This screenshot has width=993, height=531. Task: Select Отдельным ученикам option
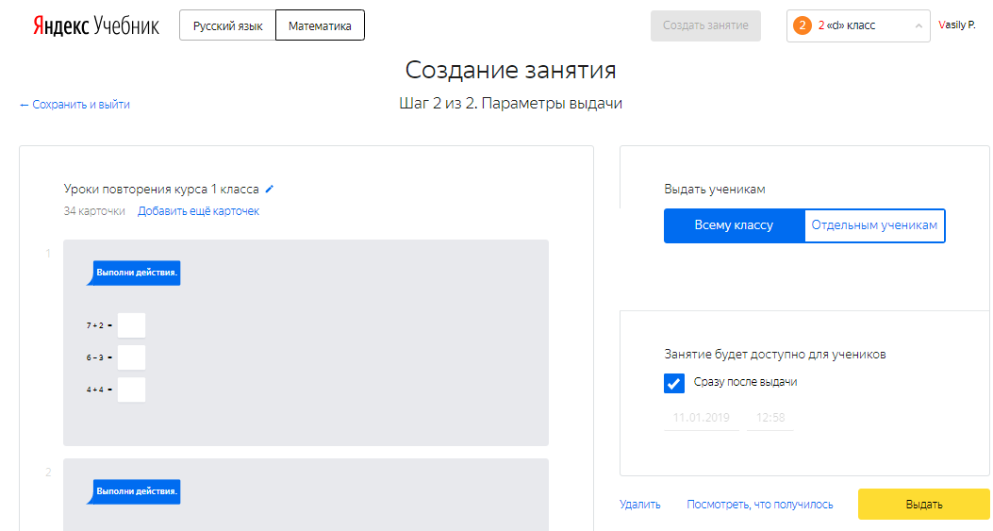[874, 225]
